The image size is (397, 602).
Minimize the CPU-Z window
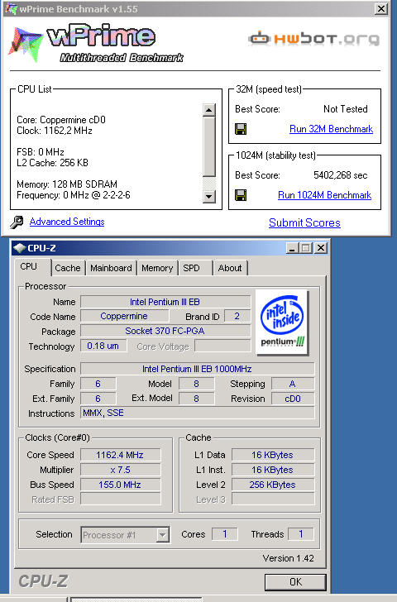click(x=293, y=248)
